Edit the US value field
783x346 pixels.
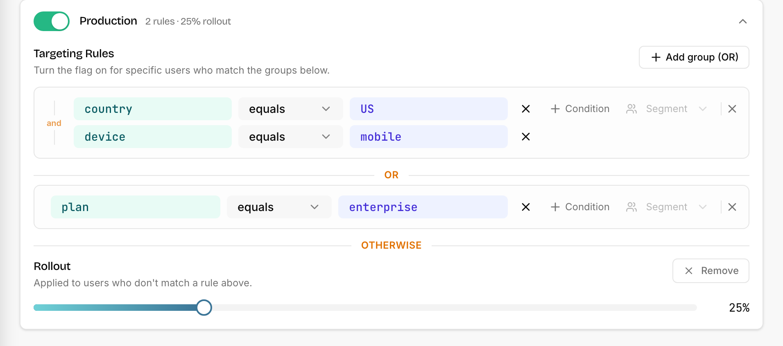(x=428, y=109)
